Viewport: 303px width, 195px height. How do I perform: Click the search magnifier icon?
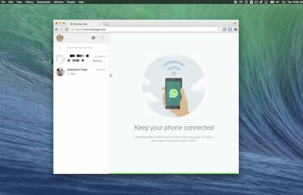click(x=60, y=48)
